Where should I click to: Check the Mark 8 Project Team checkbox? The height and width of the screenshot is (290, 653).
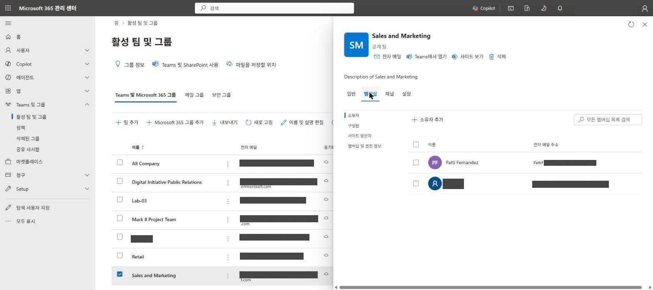tap(120, 218)
